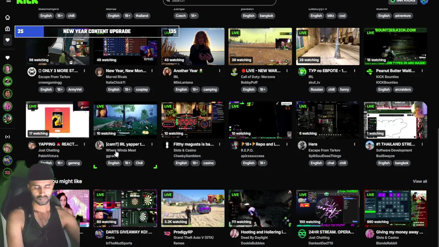The width and height of the screenshot is (439, 247).
Task: Open options menu for apizzasuccess stream card
Action: coord(287,144)
